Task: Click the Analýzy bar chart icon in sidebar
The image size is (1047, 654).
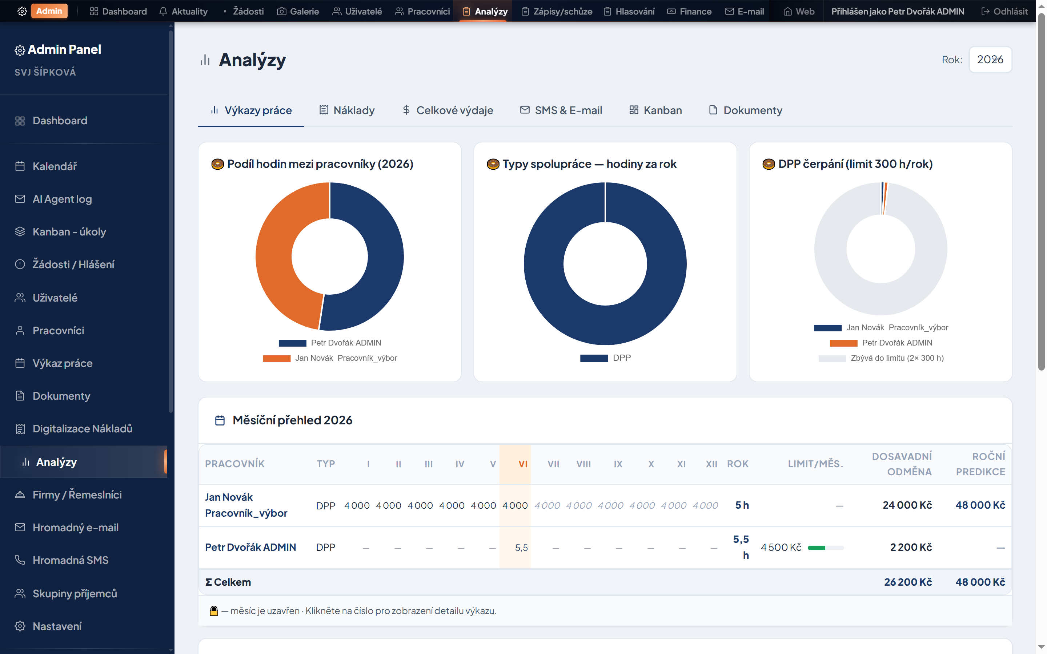Action: coord(26,462)
